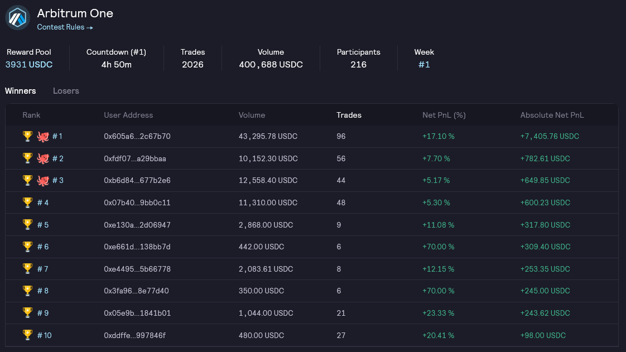Screen dimensions: 626x352
Task: Click the +7,405.76 USDC absolute PnL
Action: point(550,137)
